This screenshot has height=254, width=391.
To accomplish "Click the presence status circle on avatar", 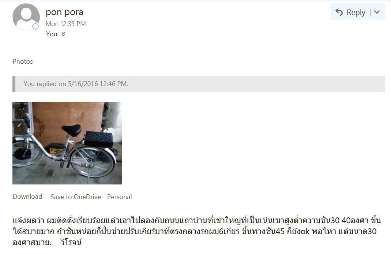I will pyautogui.click(x=35, y=26).
